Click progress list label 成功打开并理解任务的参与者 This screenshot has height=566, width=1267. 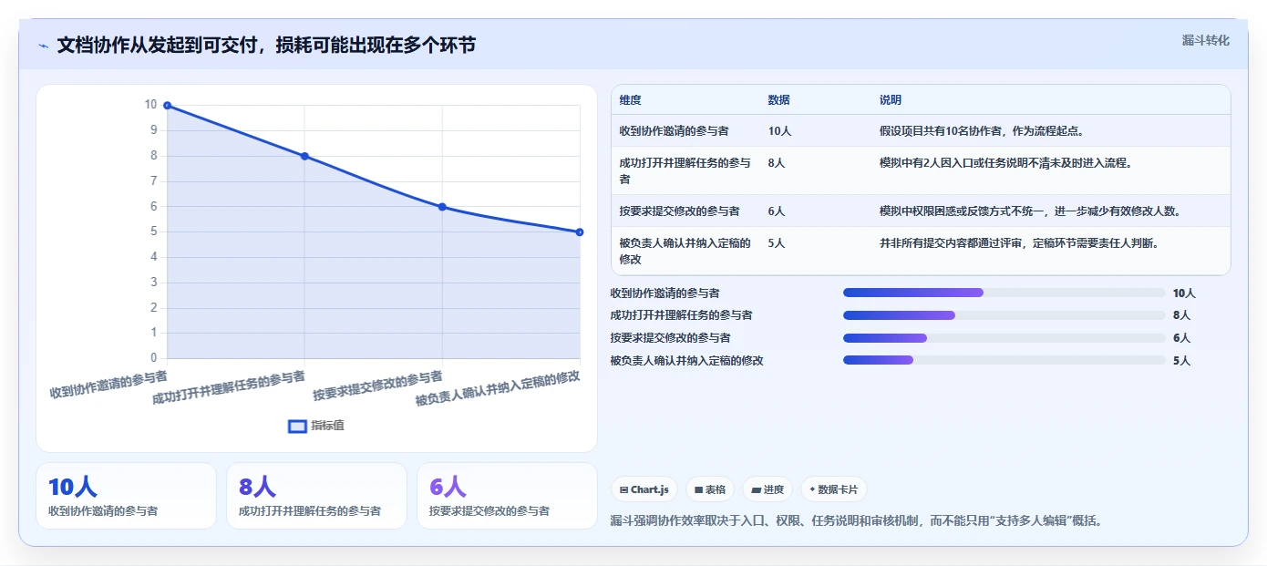pos(681,315)
